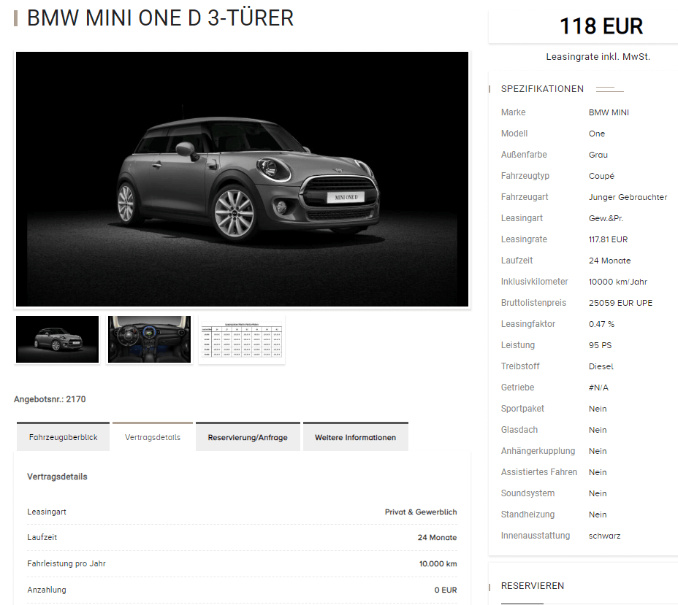Viewport: 678px width, 605px height.
Task: Click the 10.000 km mileage value
Action: click(x=438, y=563)
